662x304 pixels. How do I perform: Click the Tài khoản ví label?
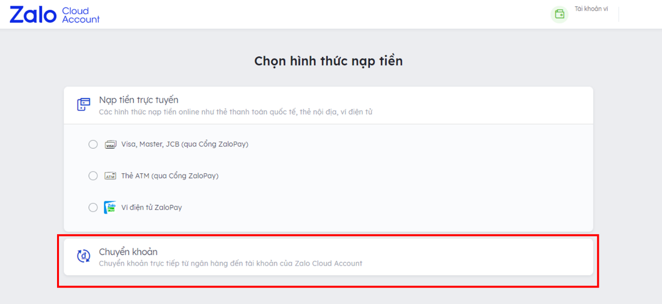(x=591, y=8)
